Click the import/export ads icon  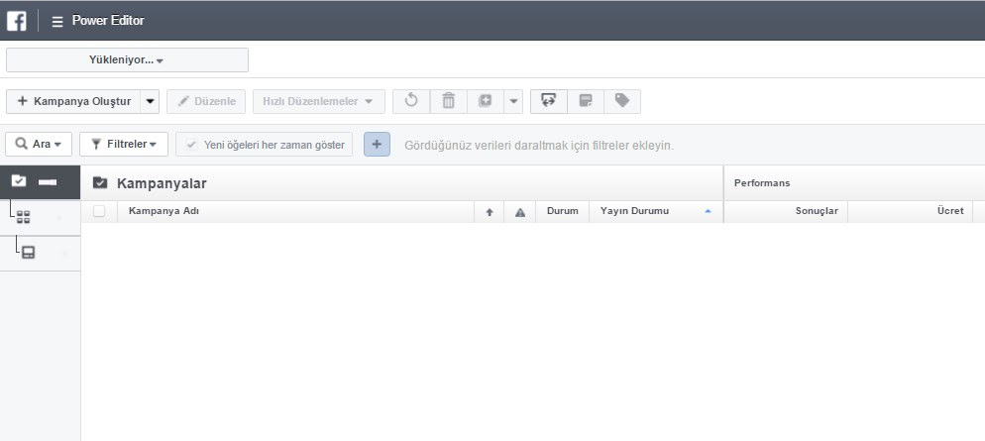tap(549, 101)
